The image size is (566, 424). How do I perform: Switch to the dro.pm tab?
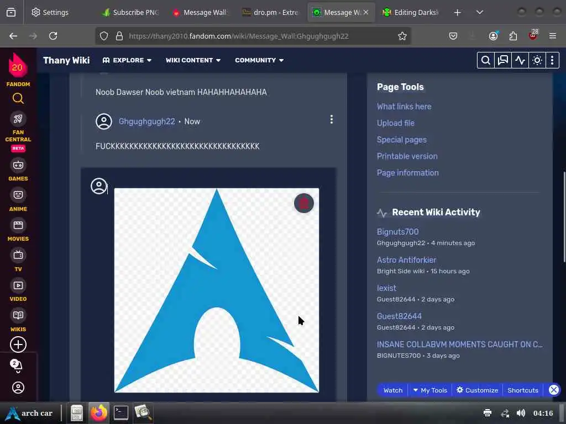271,12
